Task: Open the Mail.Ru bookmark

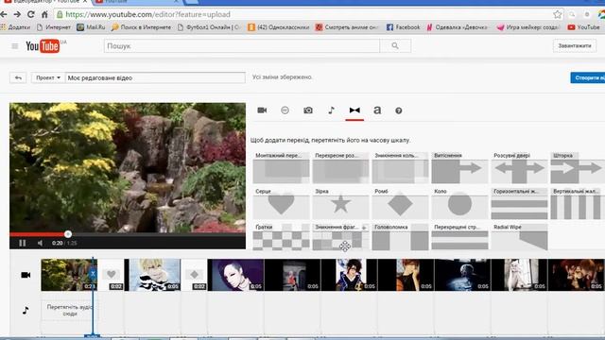Action: 91,27
